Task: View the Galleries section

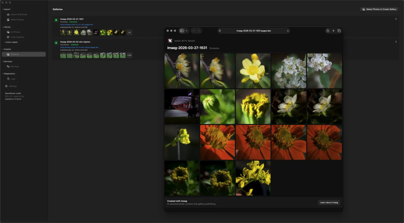Action: 14,54
